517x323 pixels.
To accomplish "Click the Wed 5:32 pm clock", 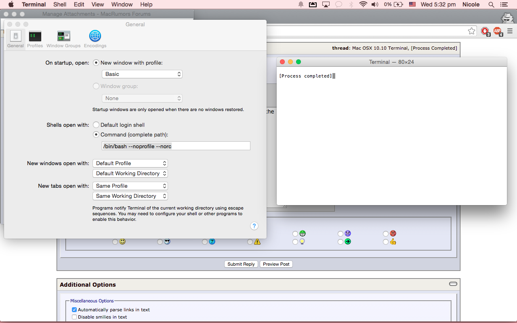I will (438, 4).
